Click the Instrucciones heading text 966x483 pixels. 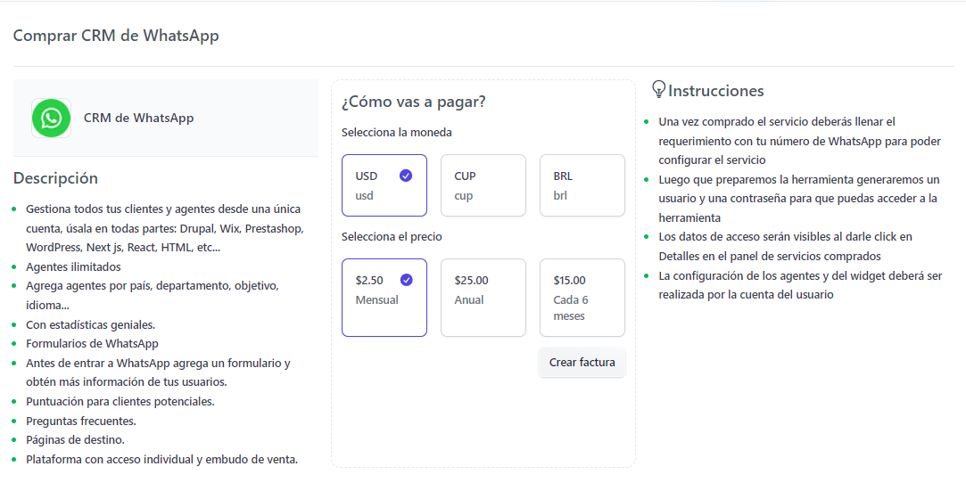pos(715,91)
